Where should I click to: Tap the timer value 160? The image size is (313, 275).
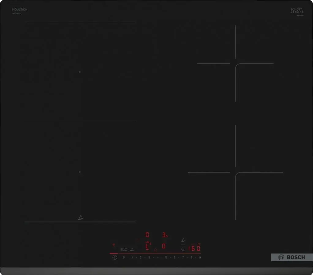[x=194, y=248]
